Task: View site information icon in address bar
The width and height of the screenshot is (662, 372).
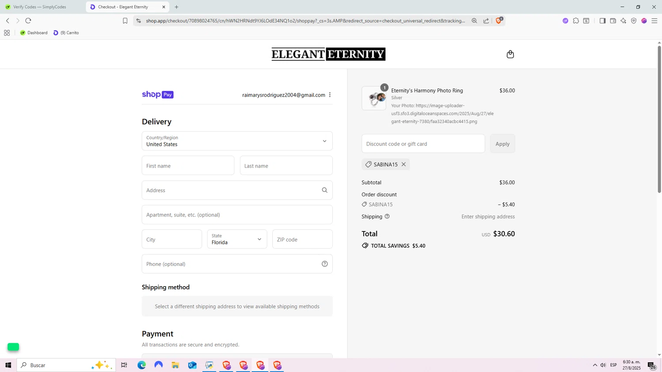Action: [139, 21]
